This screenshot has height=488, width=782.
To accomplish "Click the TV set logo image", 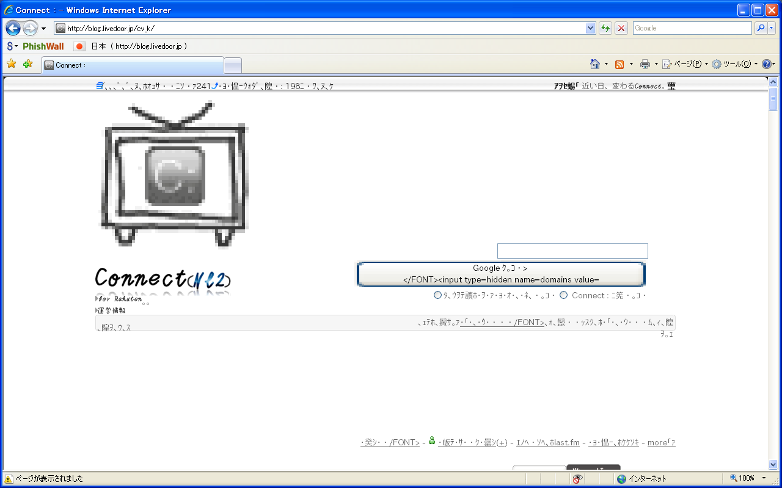I will tap(175, 176).
